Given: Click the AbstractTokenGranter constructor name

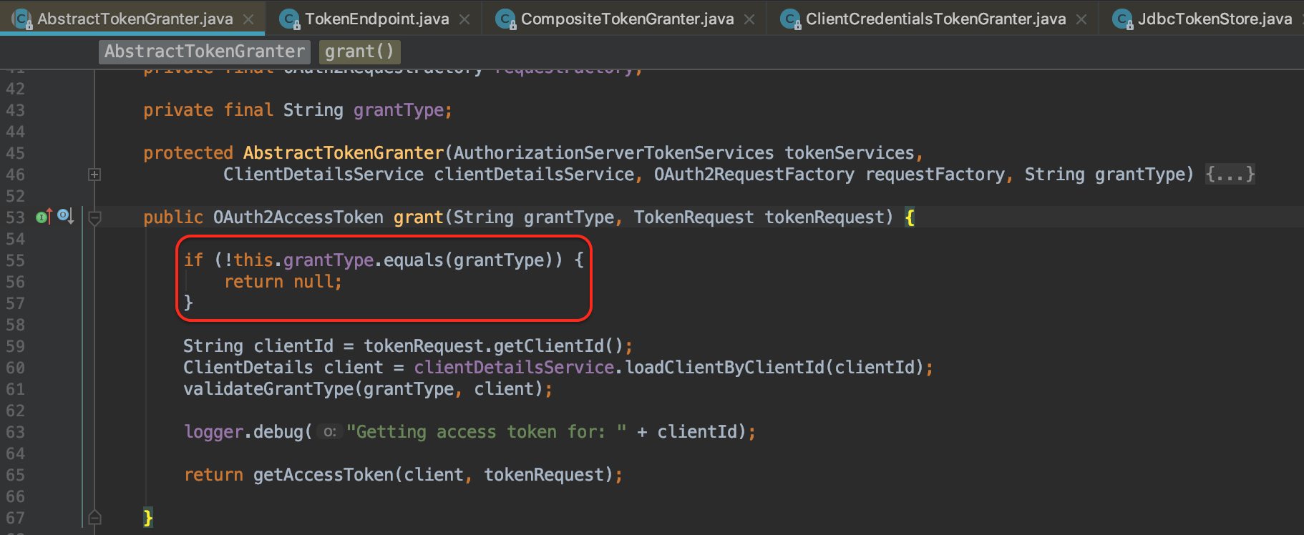Looking at the screenshot, I should tap(344, 153).
